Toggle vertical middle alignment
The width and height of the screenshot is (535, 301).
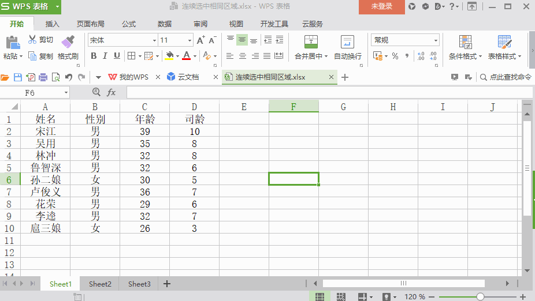coord(242,40)
